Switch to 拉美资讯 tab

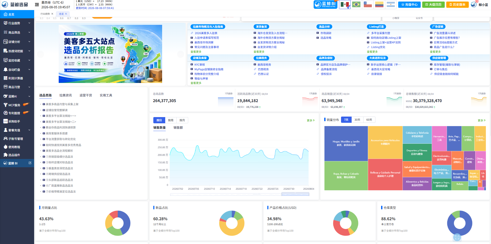tap(66, 95)
